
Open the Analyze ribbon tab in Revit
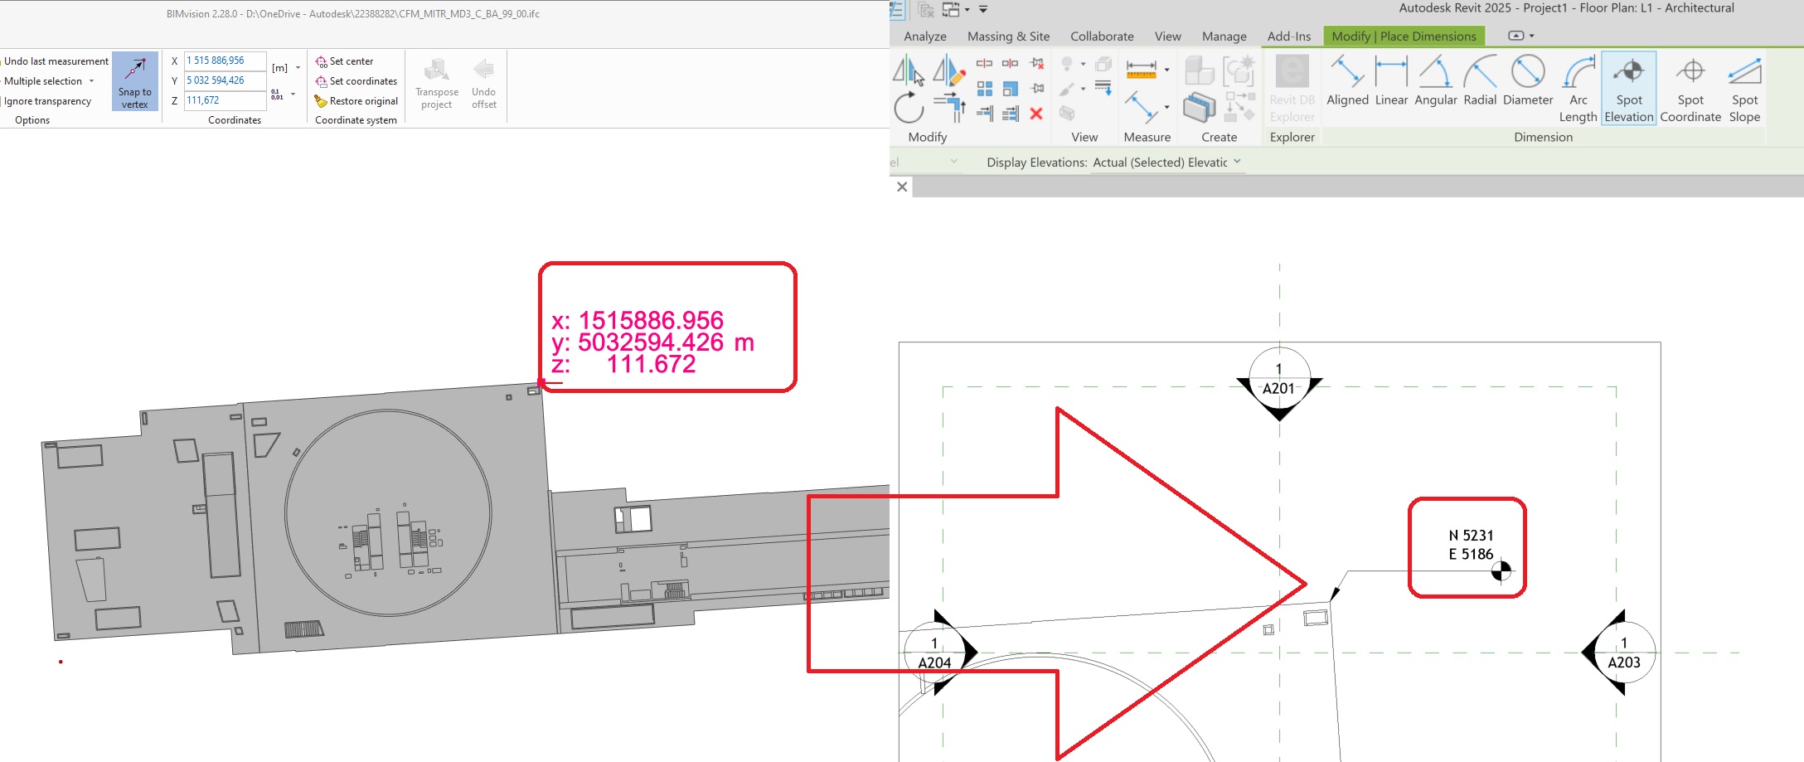[925, 36]
